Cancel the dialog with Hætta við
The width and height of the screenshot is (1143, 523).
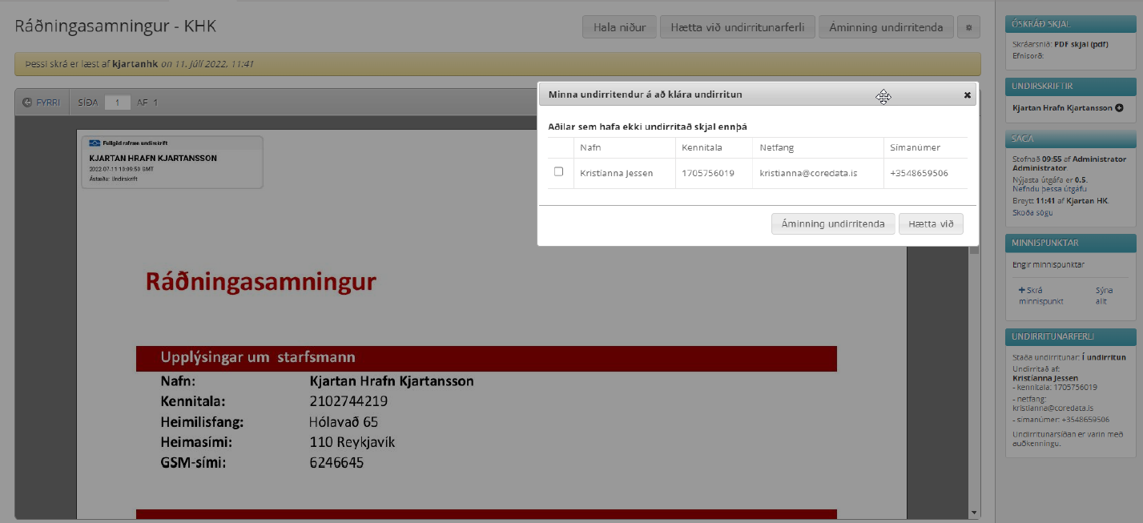pyautogui.click(x=931, y=224)
